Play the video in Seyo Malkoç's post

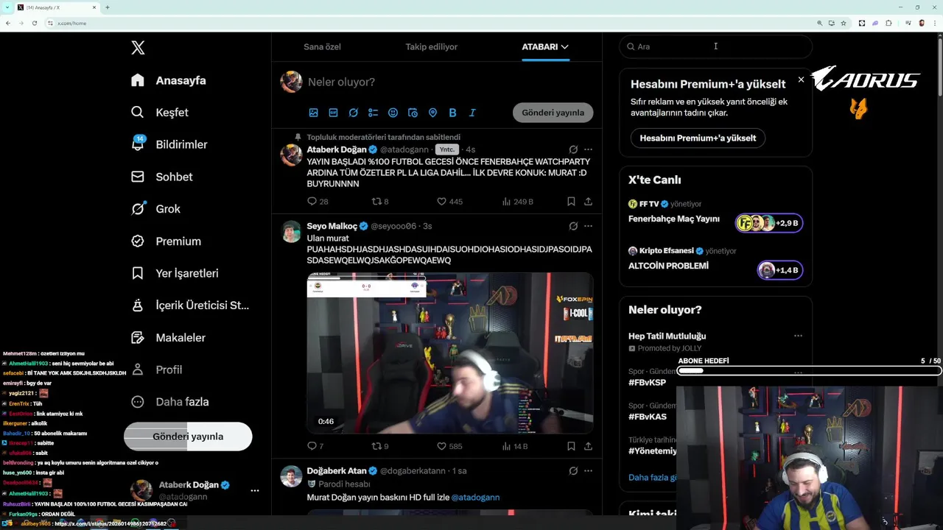(x=450, y=353)
